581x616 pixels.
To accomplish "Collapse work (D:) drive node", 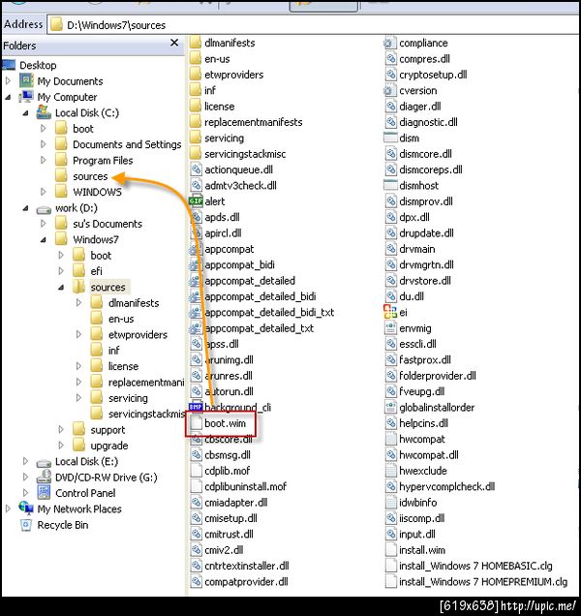I will [26, 208].
